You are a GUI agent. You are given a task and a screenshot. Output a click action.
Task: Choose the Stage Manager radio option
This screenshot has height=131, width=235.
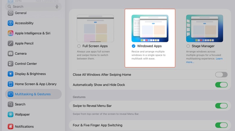pyautogui.click(x=188, y=46)
